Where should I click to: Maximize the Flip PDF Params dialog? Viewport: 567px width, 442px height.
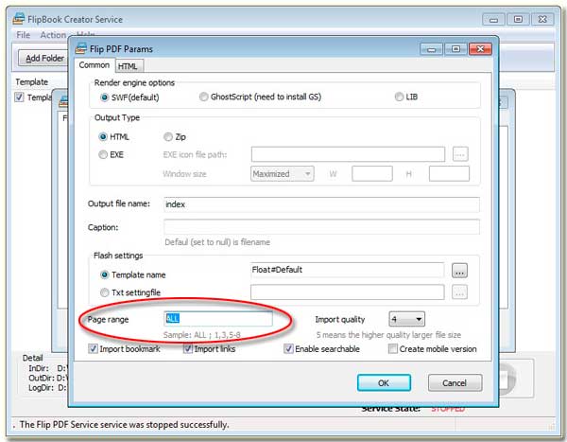455,48
